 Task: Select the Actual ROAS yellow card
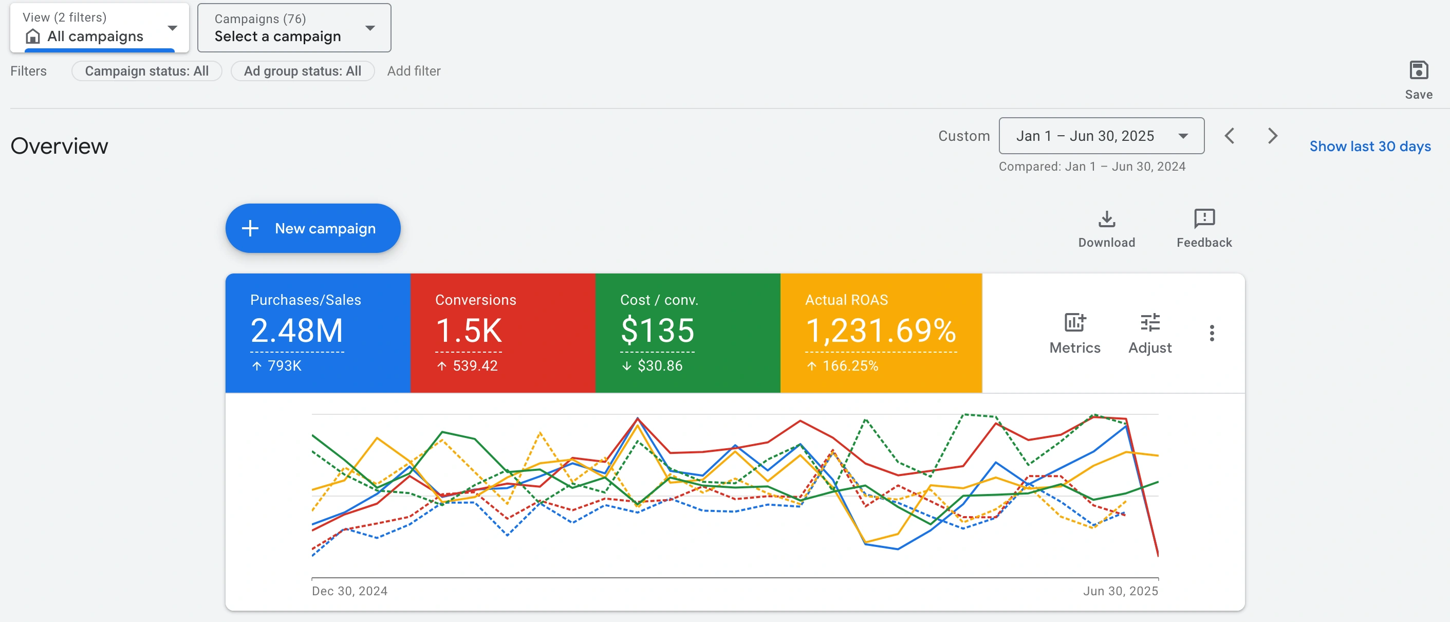point(880,333)
